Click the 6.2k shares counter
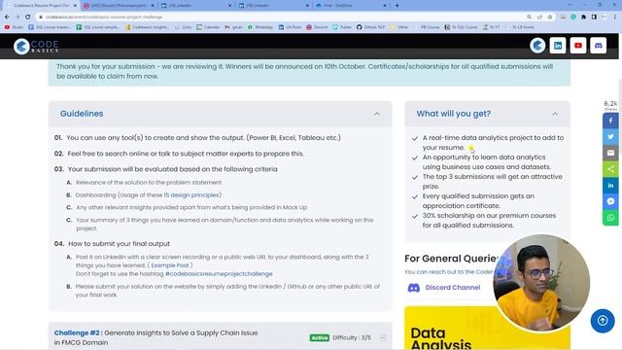 point(610,106)
